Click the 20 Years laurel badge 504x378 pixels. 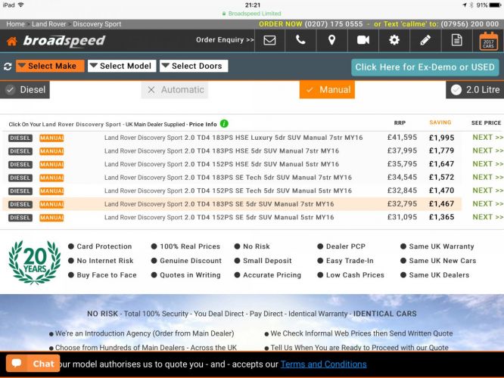(x=34, y=262)
